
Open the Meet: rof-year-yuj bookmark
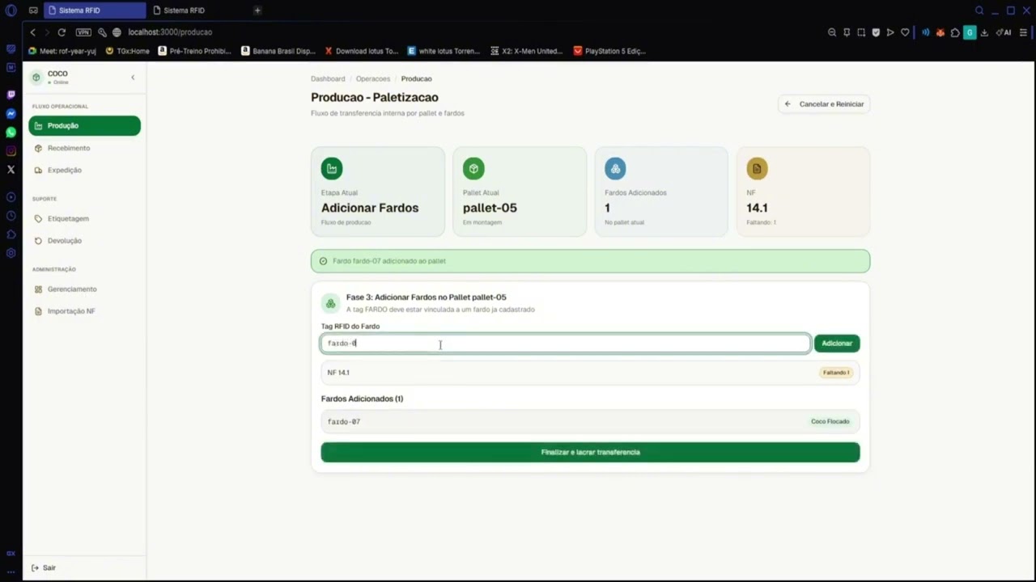62,51
